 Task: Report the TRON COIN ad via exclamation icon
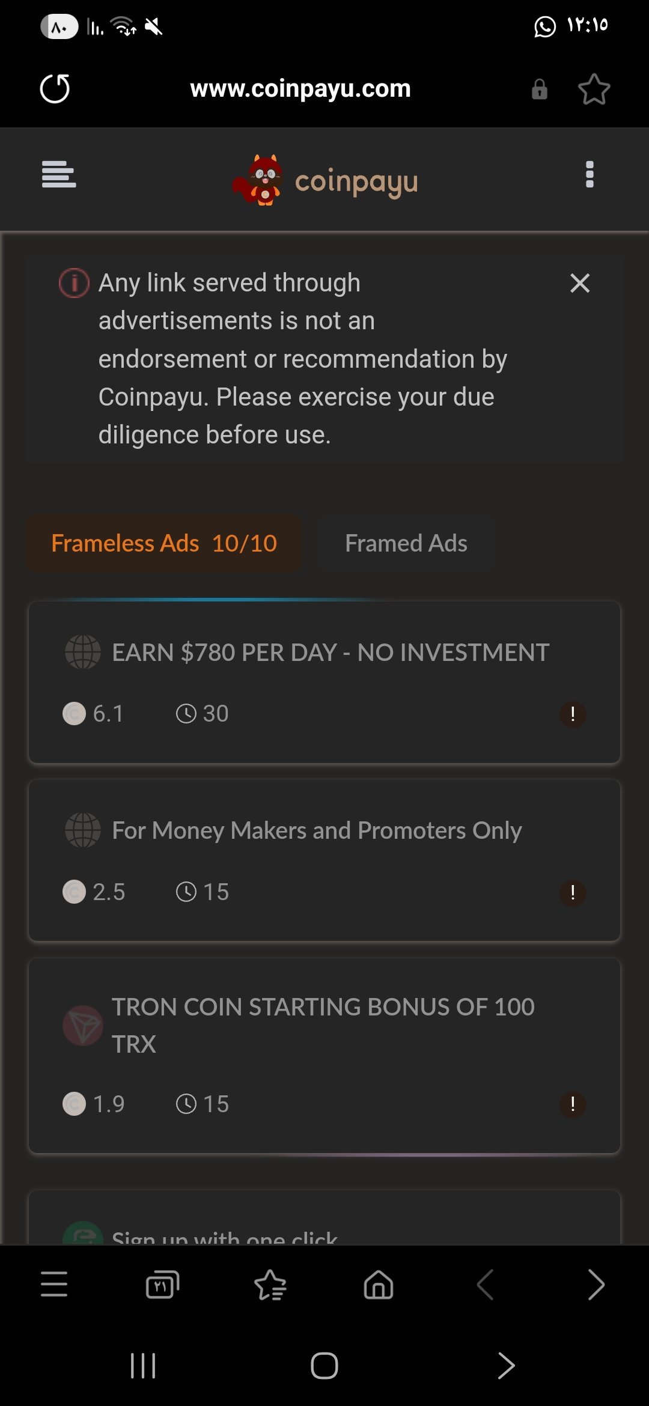pos(573,1104)
